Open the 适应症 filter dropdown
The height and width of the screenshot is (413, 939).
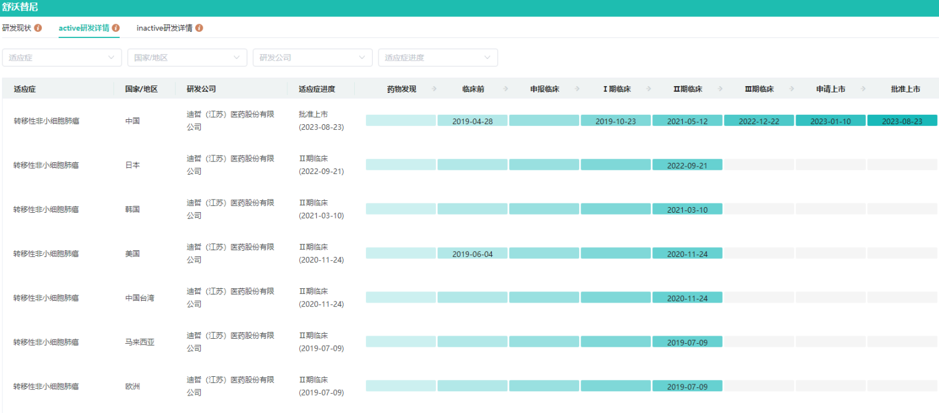[x=62, y=57]
